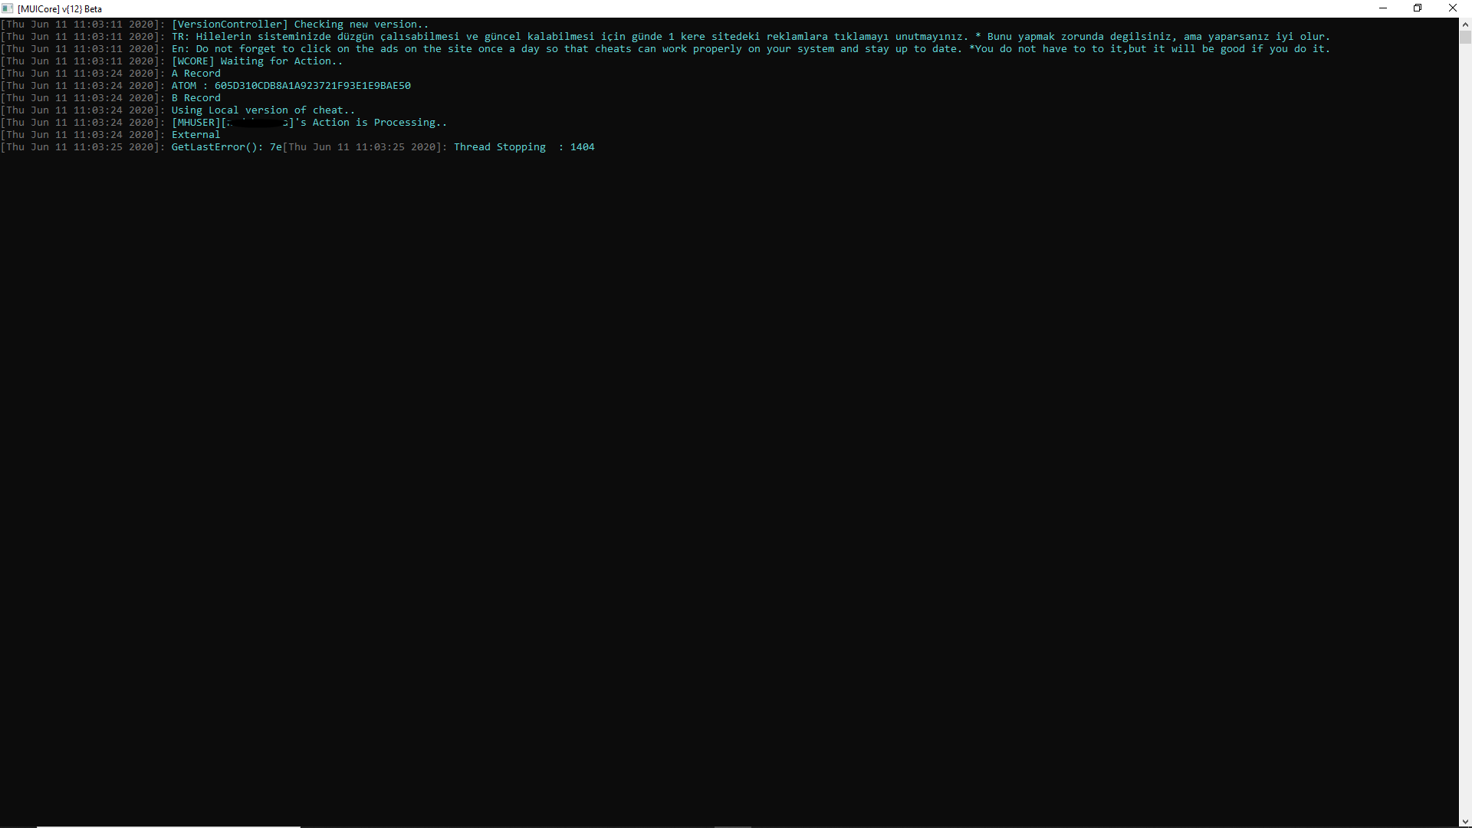Minimize the MUICore console window
1472x828 pixels.
(1383, 8)
